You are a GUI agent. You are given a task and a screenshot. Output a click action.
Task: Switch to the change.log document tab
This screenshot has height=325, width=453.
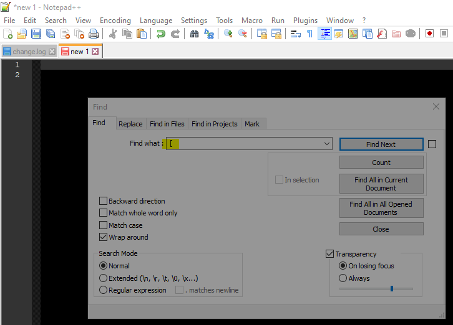(x=29, y=52)
